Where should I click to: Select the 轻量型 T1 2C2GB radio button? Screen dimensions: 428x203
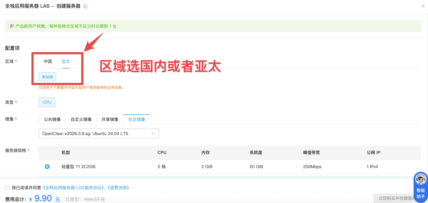click(x=47, y=167)
